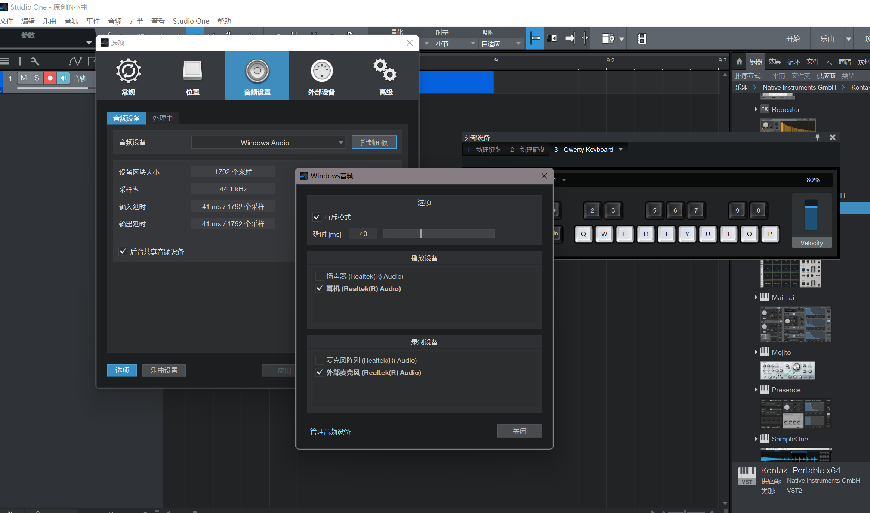870x513 pixels.
Task: Click the toolbar icon left of autoscroll
Action: [x=552, y=38]
